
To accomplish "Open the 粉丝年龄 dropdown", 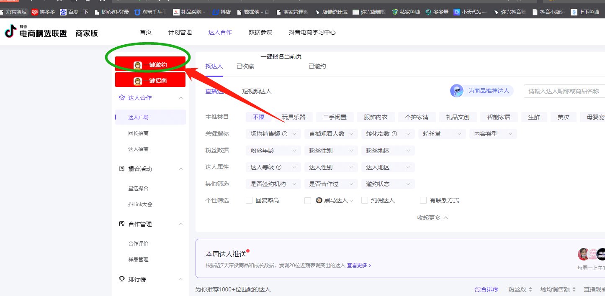I will pyautogui.click(x=273, y=151).
